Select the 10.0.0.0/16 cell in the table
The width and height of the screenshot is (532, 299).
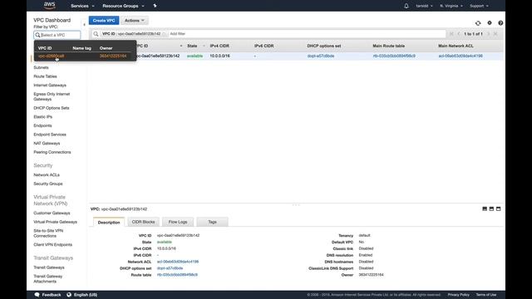[219, 56]
